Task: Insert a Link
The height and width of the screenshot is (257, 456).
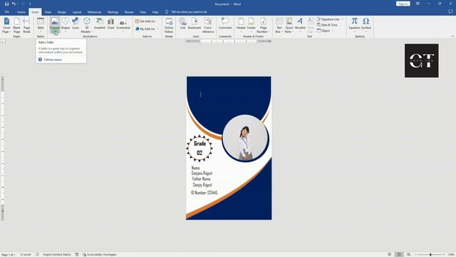Action: (182, 24)
